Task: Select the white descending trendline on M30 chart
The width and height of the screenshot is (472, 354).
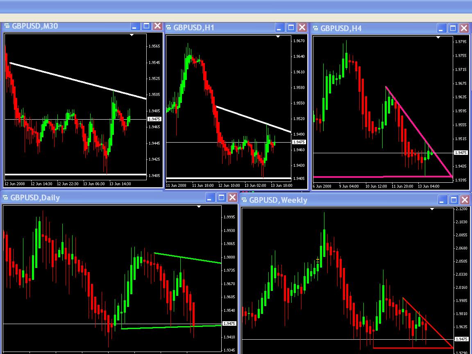Action: click(78, 81)
